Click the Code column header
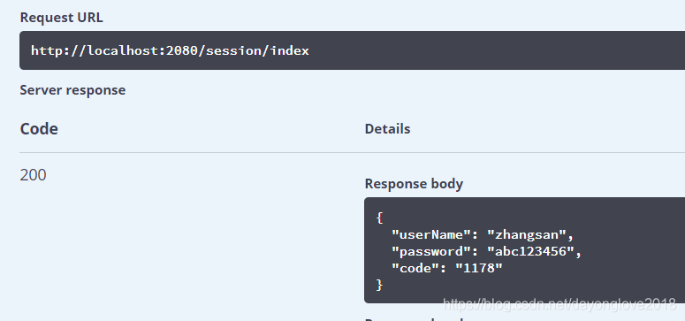The image size is (685, 321). tap(39, 129)
